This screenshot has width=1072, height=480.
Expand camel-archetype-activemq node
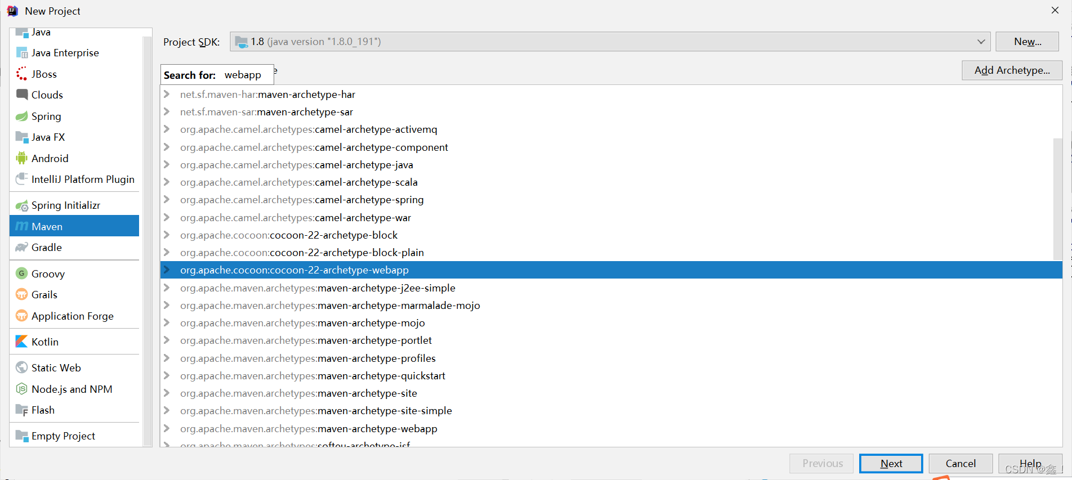coord(167,129)
